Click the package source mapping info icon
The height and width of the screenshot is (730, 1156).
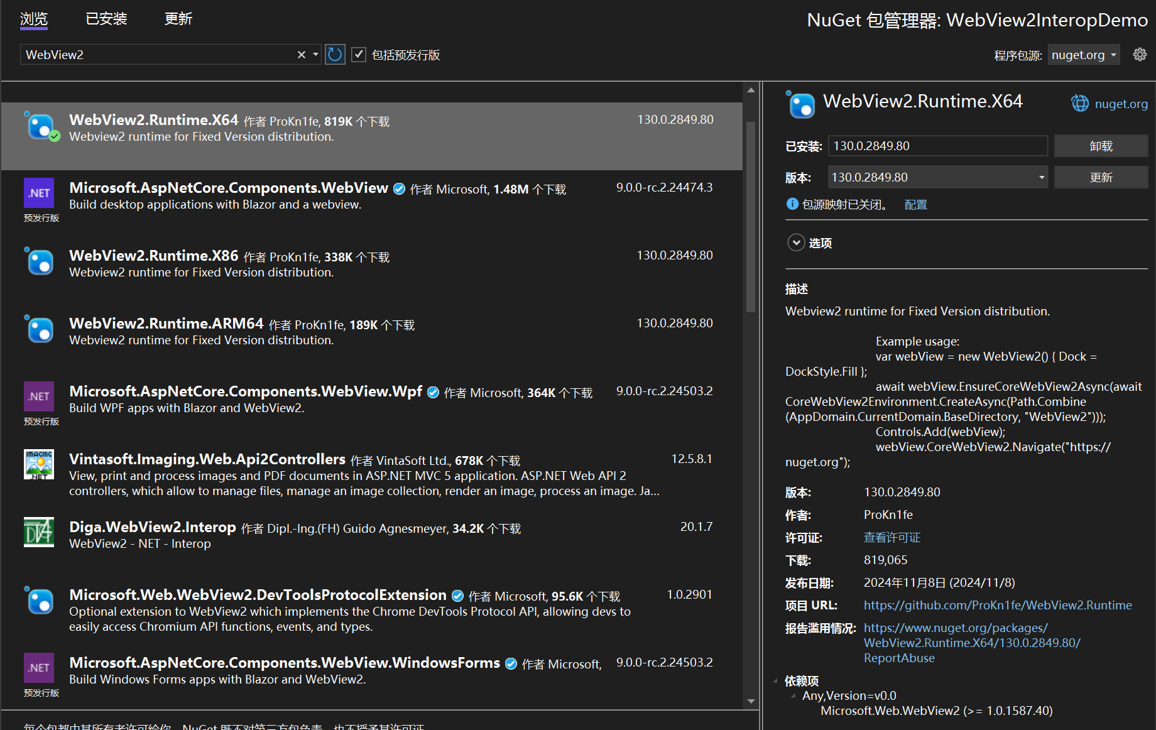click(x=792, y=204)
